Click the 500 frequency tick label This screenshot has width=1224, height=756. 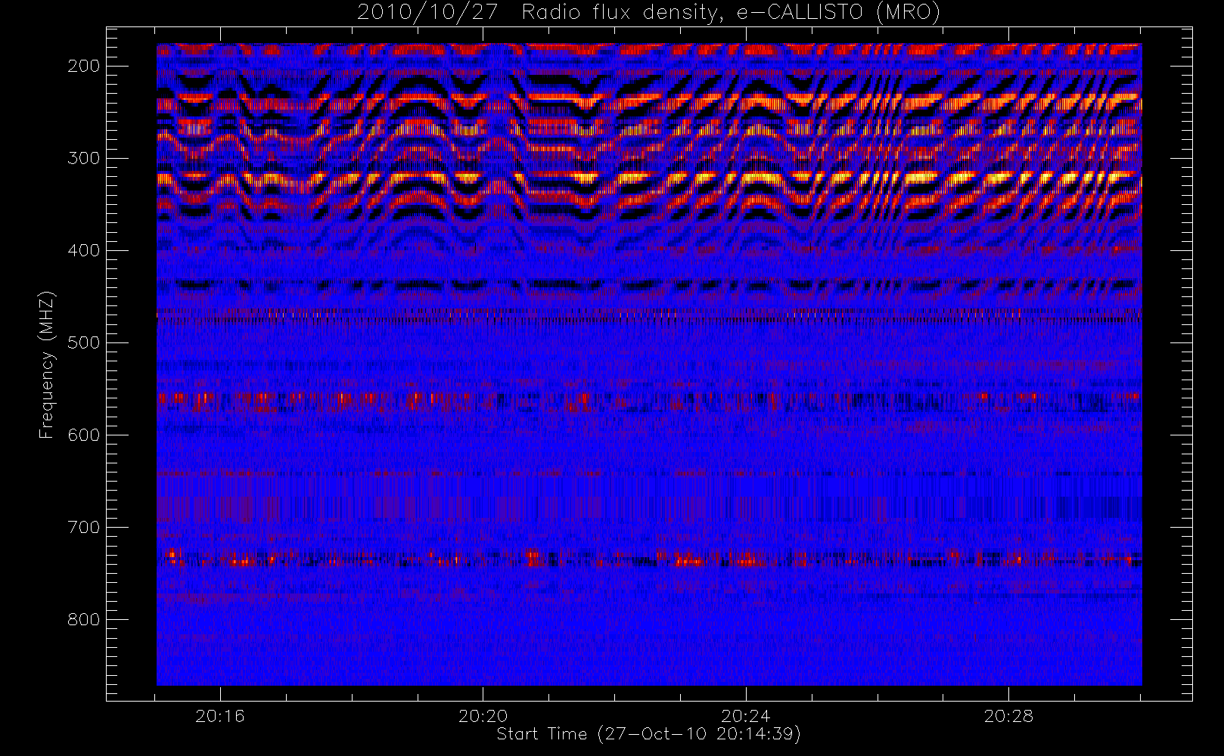[84, 342]
